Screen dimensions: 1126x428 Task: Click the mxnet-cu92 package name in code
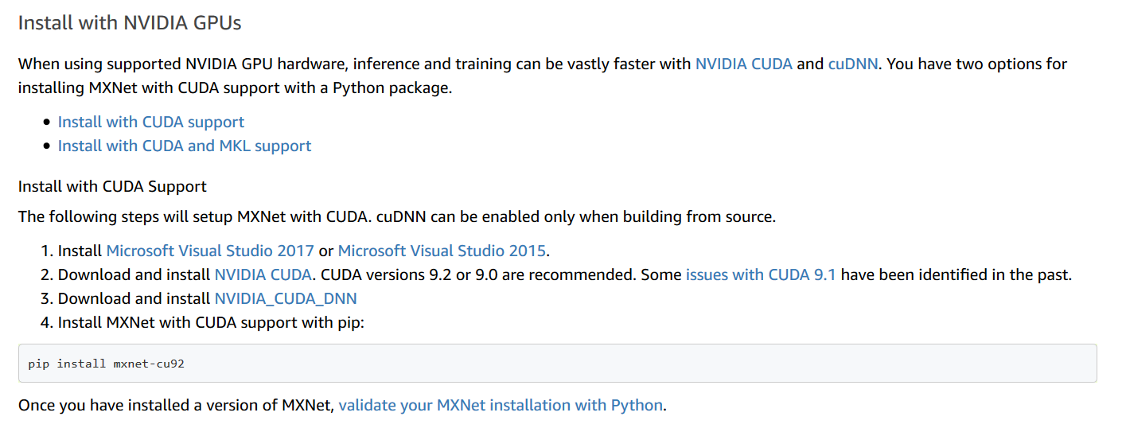[x=150, y=364]
